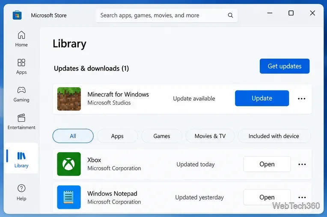
Task: Show Included with device items
Action: pyautogui.click(x=274, y=136)
